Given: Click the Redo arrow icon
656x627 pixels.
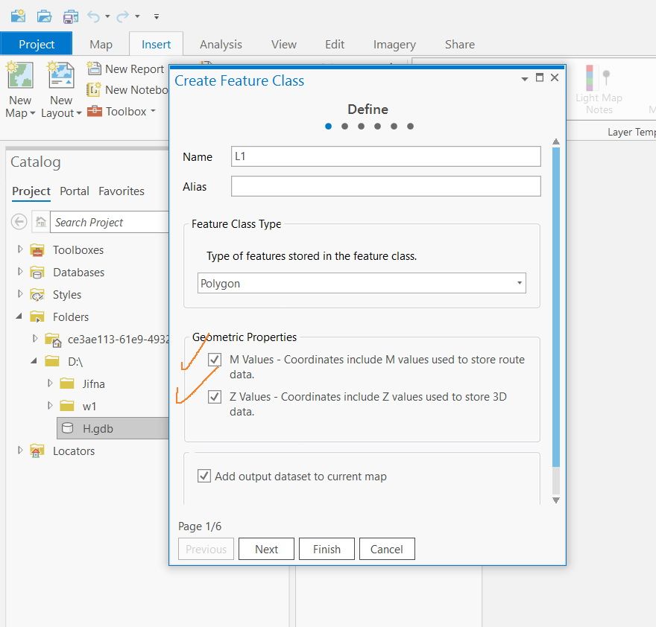Looking at the screenshot, I should tap(122, 16).
